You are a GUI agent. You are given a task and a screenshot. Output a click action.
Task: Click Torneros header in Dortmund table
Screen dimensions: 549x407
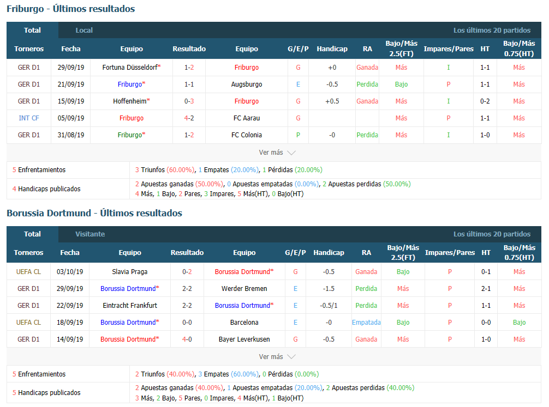pos(28,252)
